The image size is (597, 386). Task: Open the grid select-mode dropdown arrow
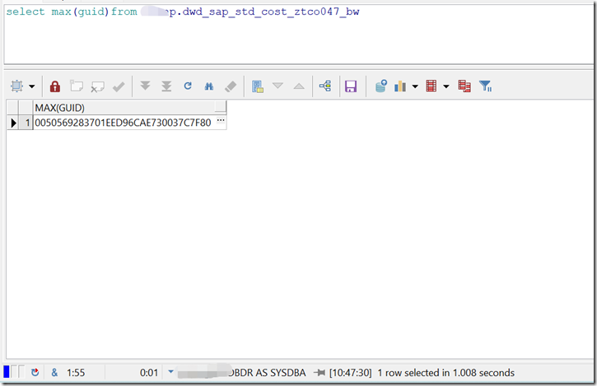32,86
